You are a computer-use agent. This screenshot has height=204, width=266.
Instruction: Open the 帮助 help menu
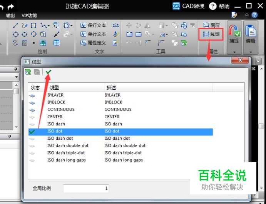pos(219,7)
